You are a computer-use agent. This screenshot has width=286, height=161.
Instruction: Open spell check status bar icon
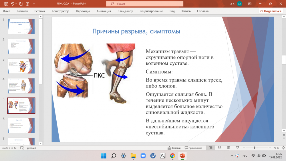tap(22, 148)
